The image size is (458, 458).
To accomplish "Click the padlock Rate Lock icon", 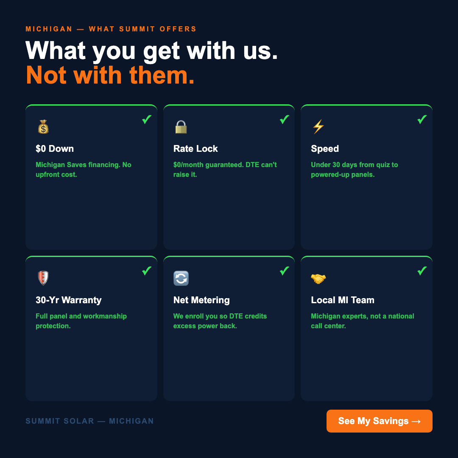I will pyautogui.click(x=181, y=127).
